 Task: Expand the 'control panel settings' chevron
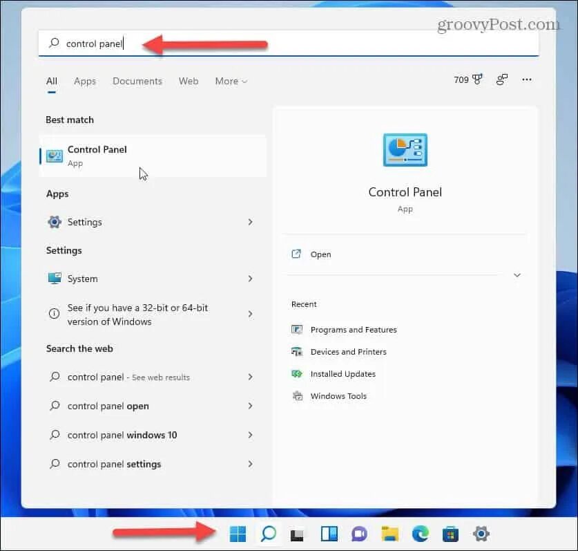click(250, 463)
